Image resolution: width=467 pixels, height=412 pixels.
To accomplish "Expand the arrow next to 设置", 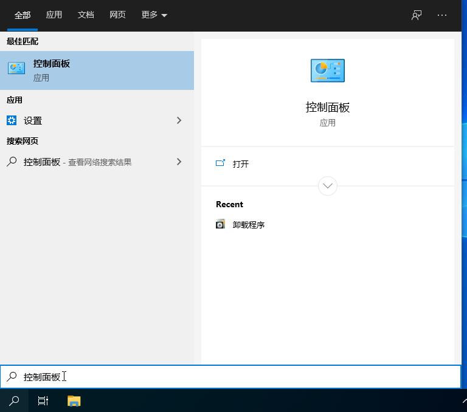I will [x=179, y=120].
